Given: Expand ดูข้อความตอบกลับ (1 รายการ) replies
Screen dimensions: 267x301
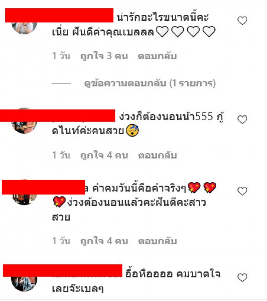Looking at the screenshot, I should [150, 83].
